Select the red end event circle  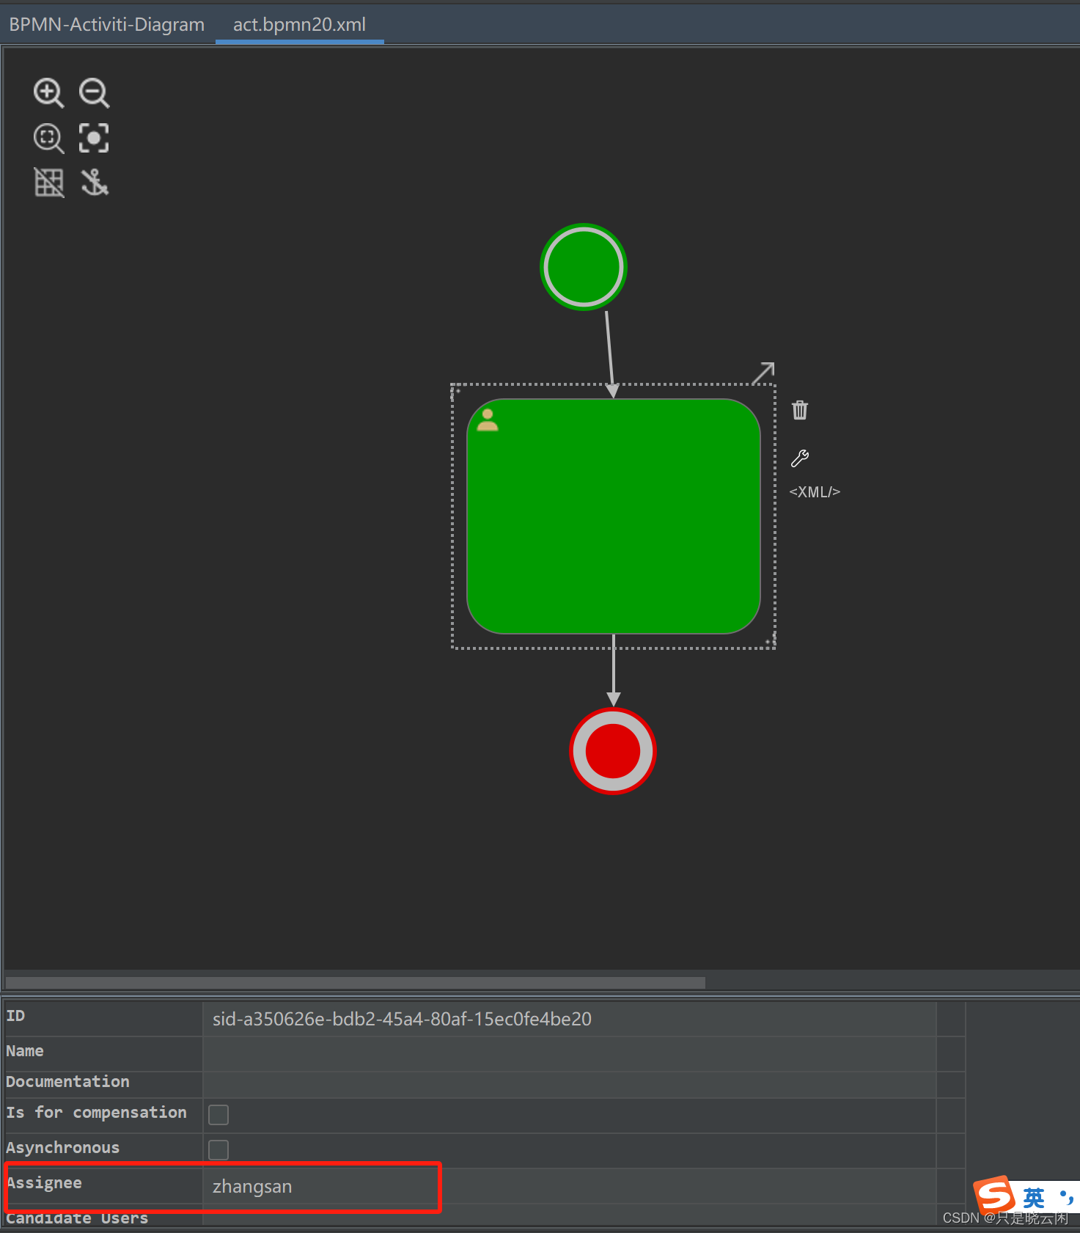pos(613,751)
